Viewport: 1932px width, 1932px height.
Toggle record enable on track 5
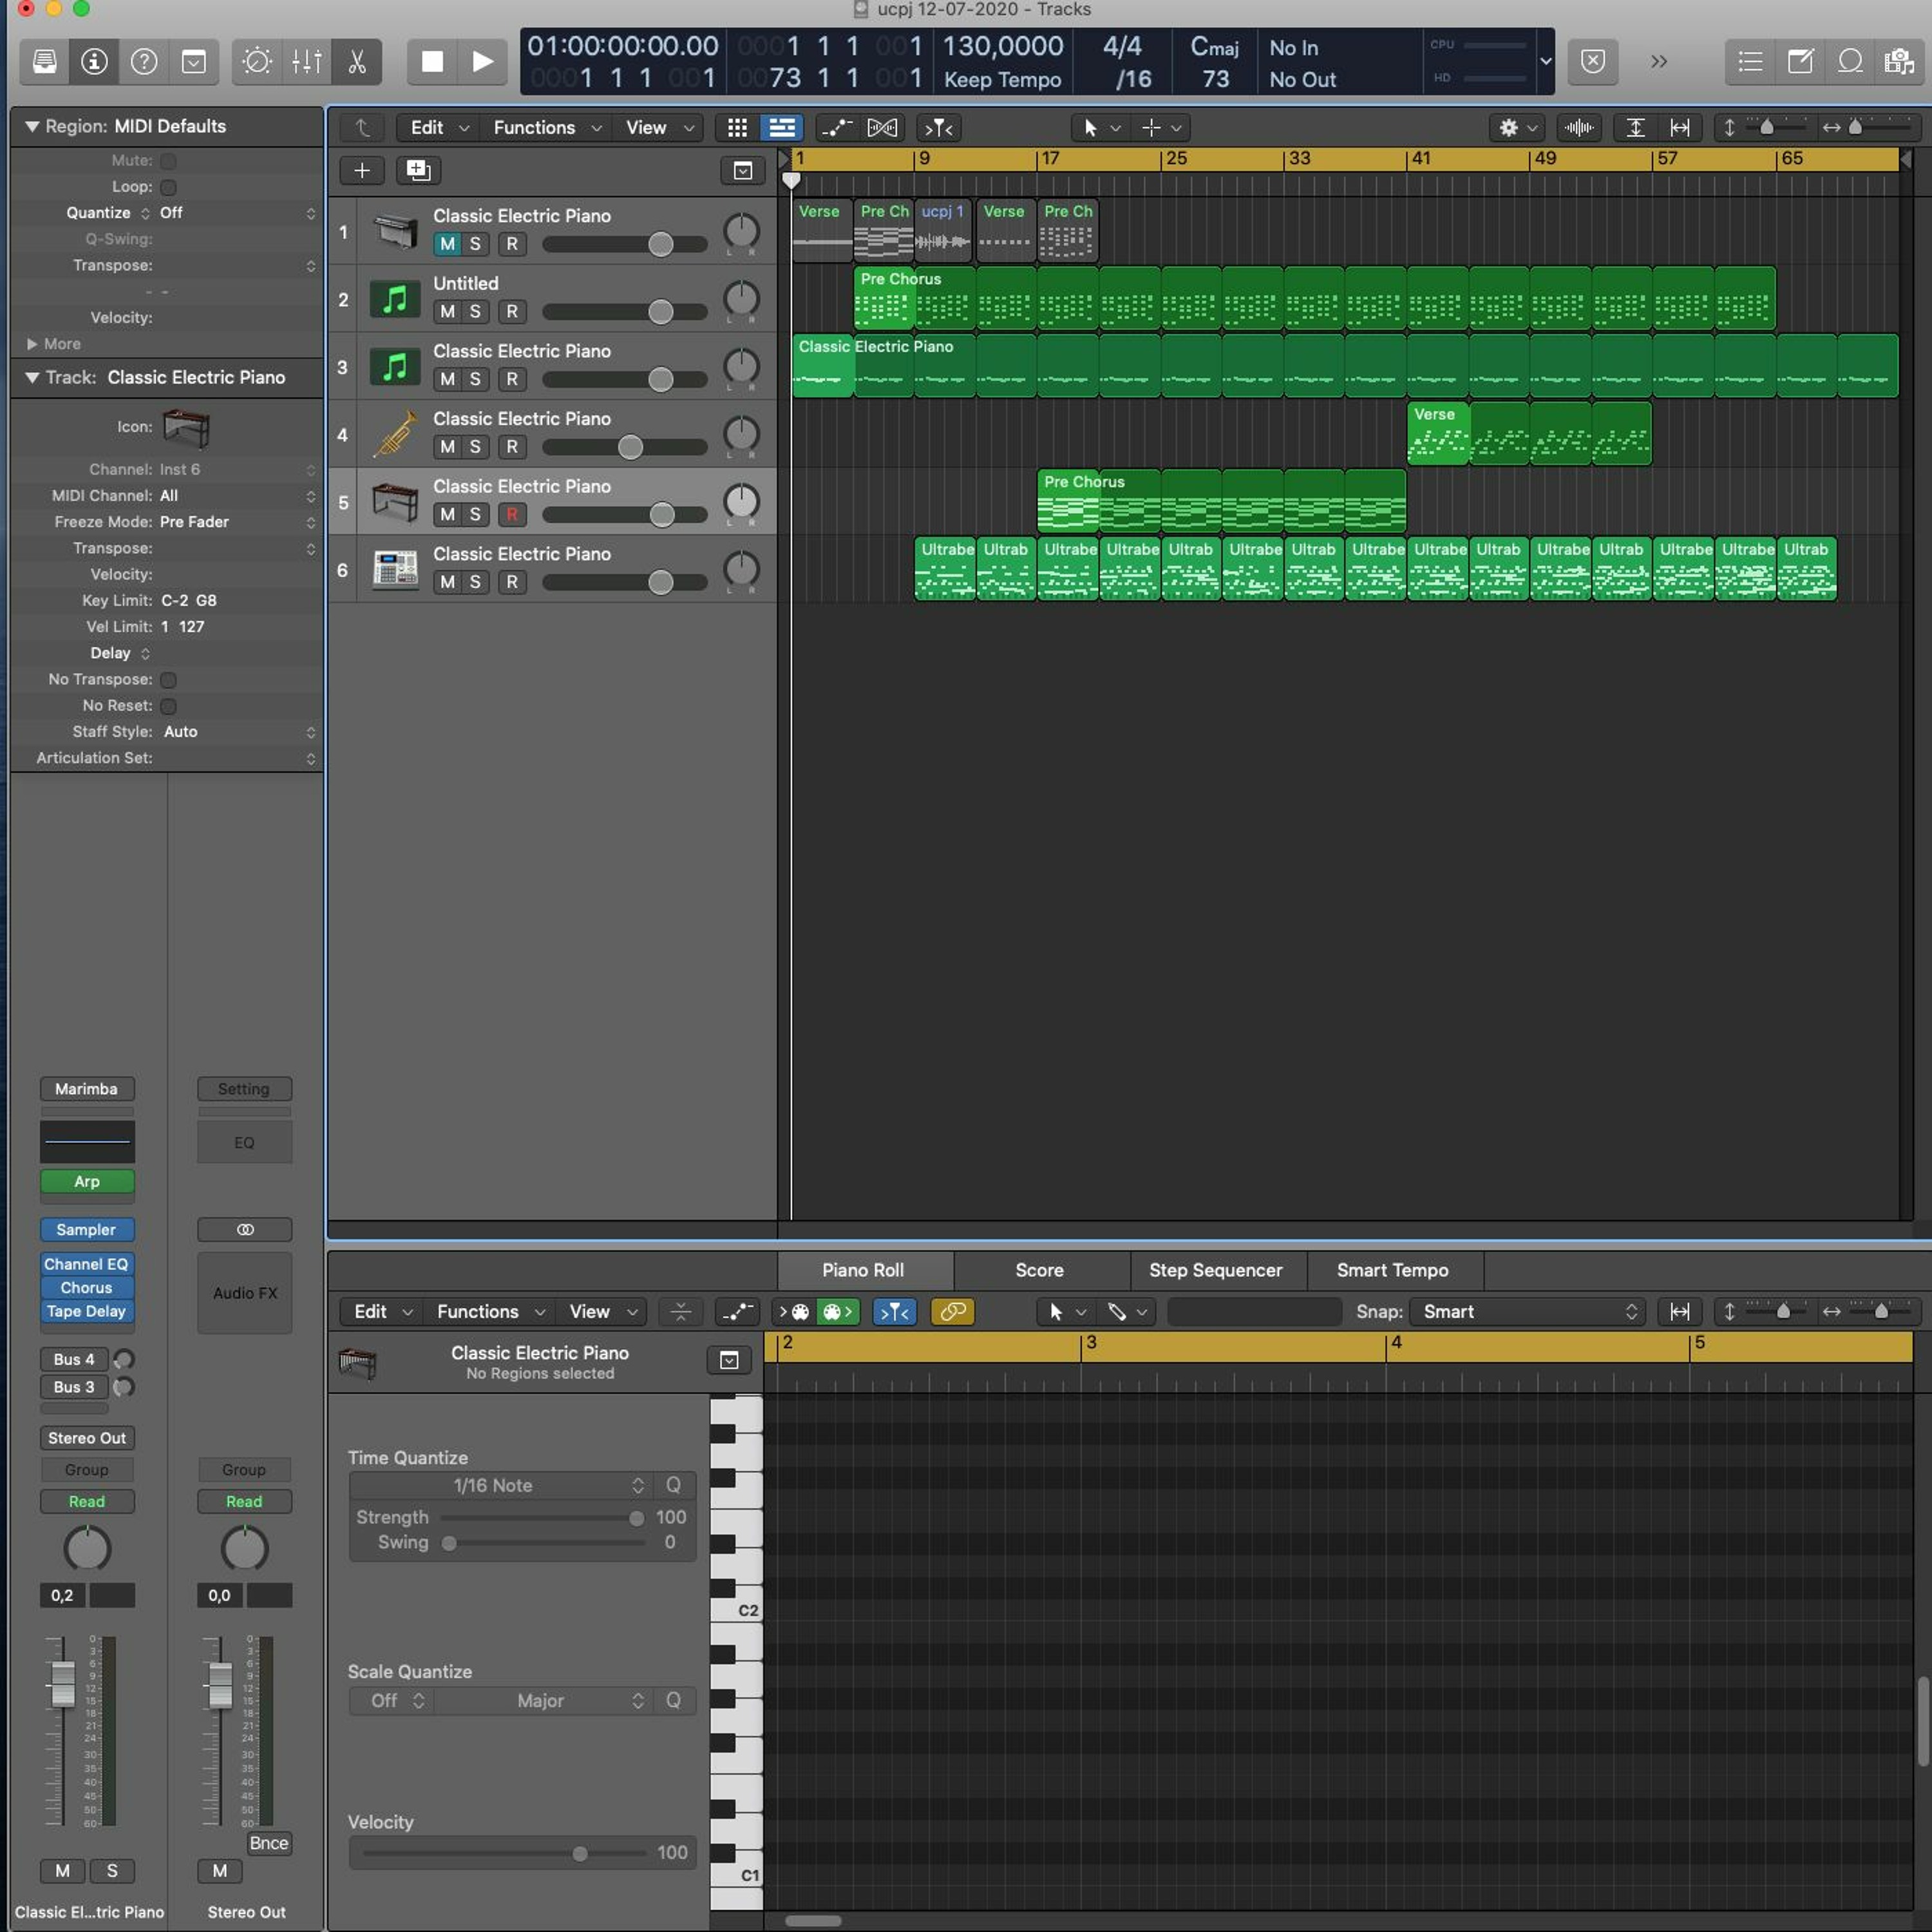click(x=512, y=514)
